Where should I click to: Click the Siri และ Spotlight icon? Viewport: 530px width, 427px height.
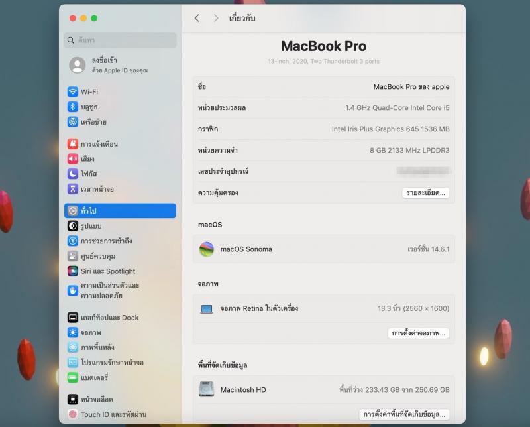click(x=73, y=271)
